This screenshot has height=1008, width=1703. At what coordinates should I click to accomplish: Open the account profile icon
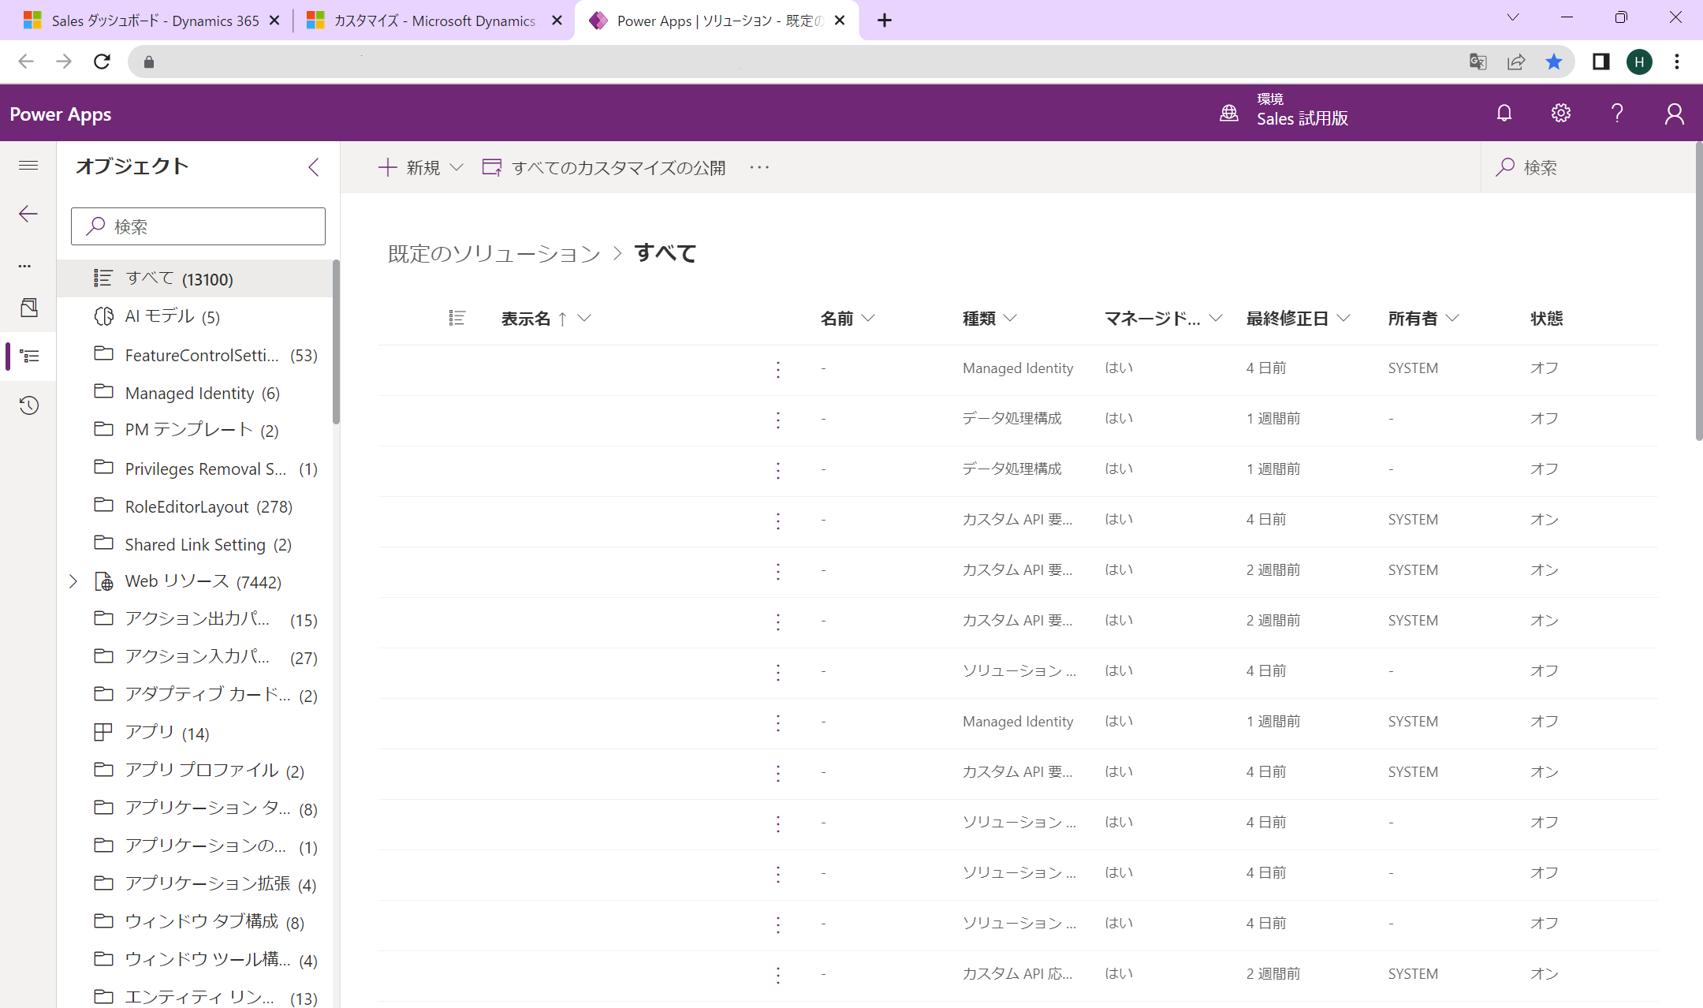click(x=1674, y=114)
